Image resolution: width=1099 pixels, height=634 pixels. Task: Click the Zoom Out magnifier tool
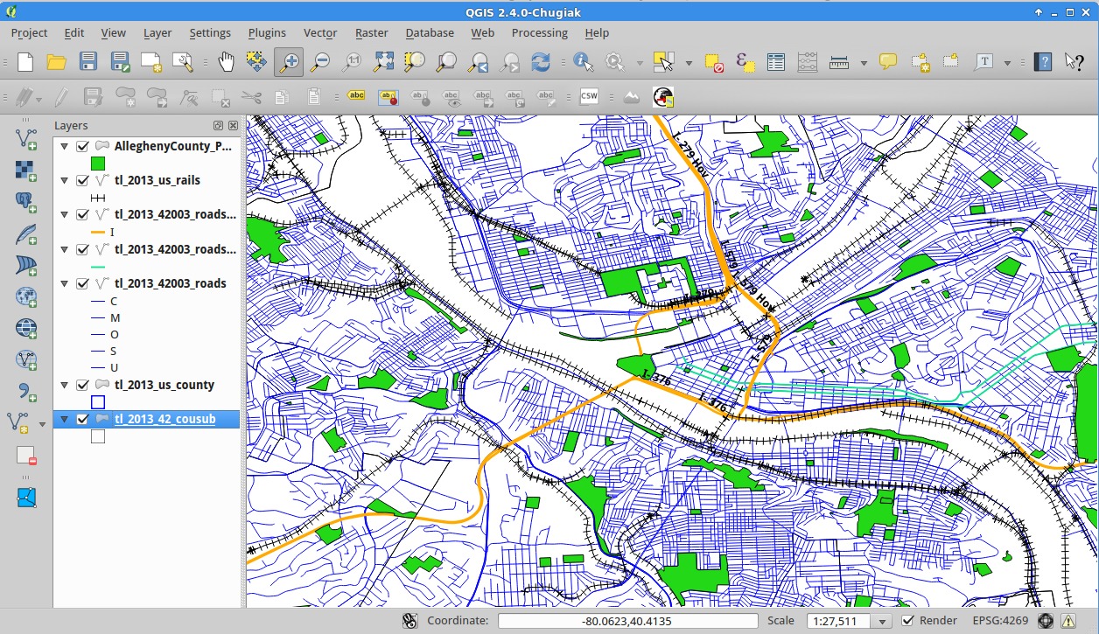pyautogui.click(x=320, y=62)
